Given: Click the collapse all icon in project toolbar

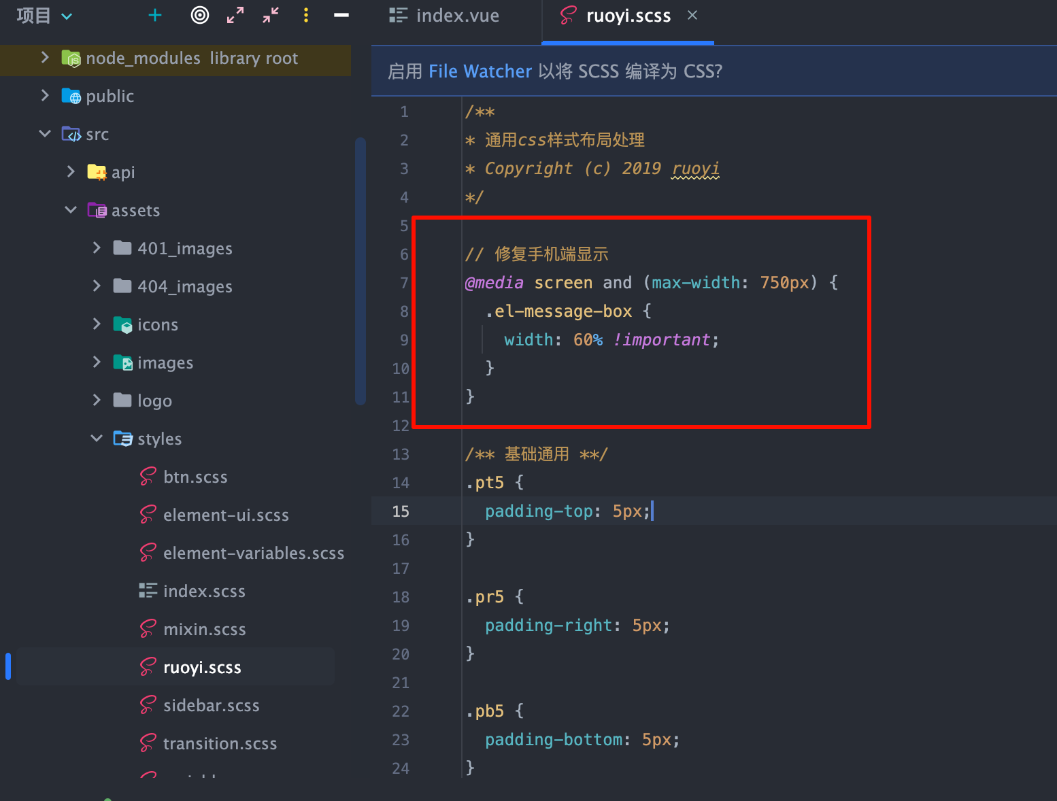Looking at the screenshot, I should [x=271, y=16].
